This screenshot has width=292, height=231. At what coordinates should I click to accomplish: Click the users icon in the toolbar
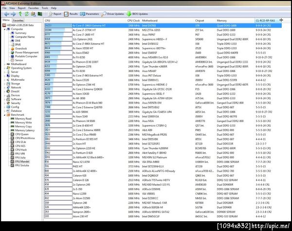[x=33, y=14]
